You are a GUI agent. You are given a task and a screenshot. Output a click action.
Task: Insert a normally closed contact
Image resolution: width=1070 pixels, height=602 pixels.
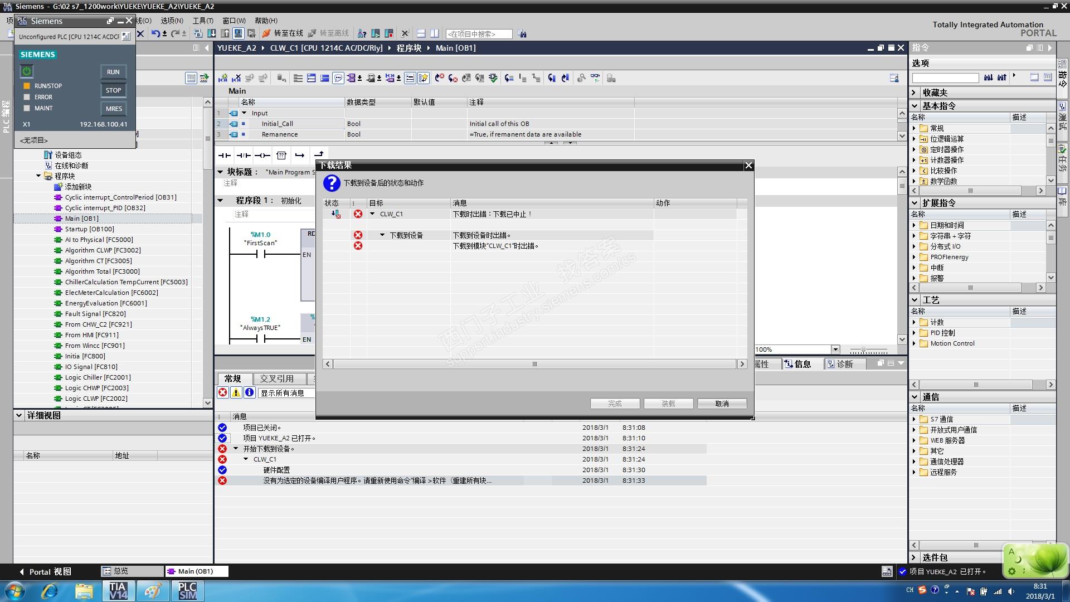pyautogui.click(x=244, y=156)
